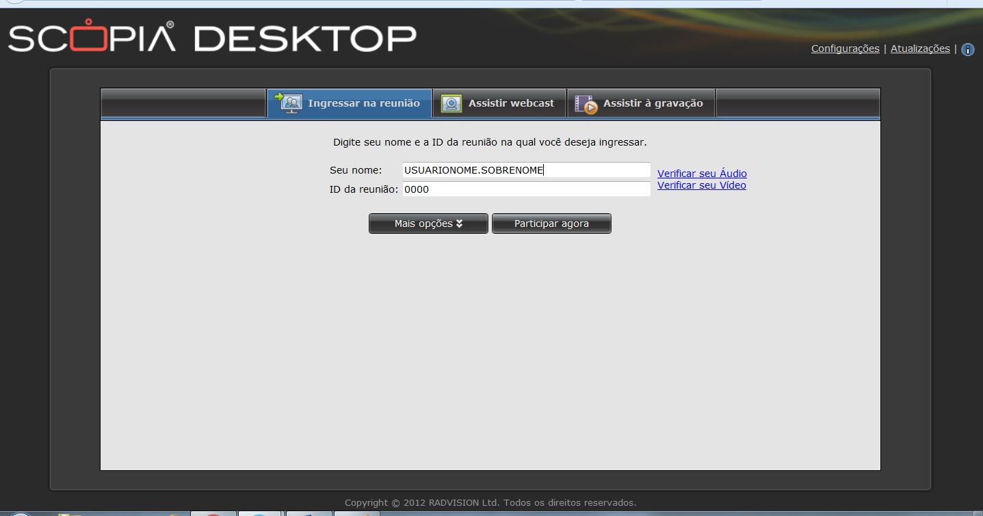Open the Atualizações link
Viewport: 983px width, 516px height.
coord(919,49)
